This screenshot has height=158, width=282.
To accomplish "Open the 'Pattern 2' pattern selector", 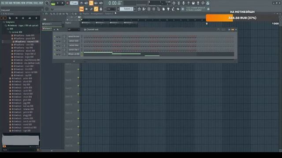I will [x=126, y=9].
